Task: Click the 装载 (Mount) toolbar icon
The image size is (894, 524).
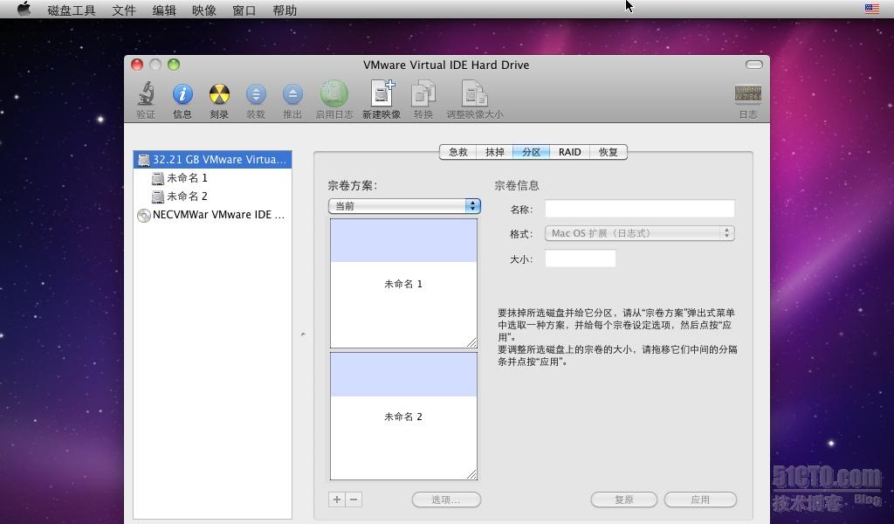Action: [x=256, y=94]
